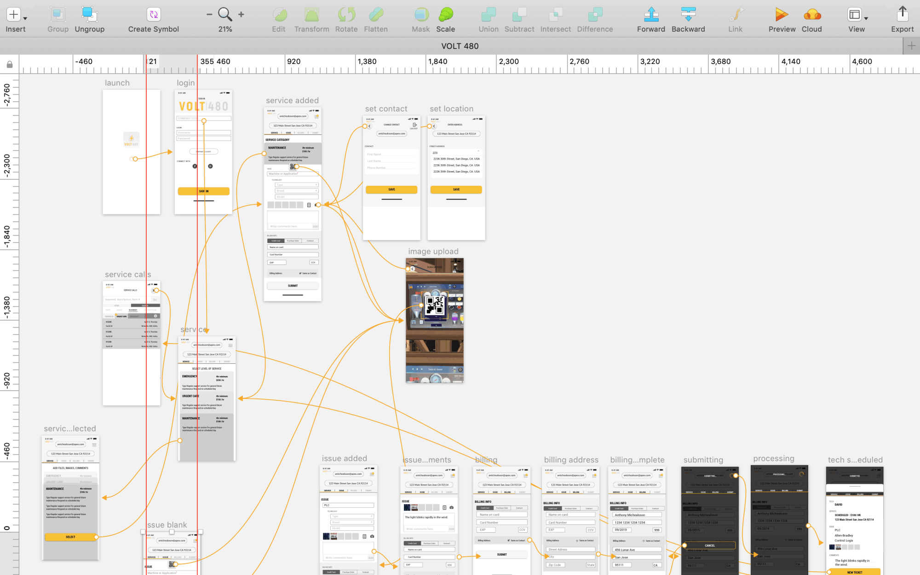Screen dimensions: 920x575
Task: Click the Export share icon
Action: 902,14
